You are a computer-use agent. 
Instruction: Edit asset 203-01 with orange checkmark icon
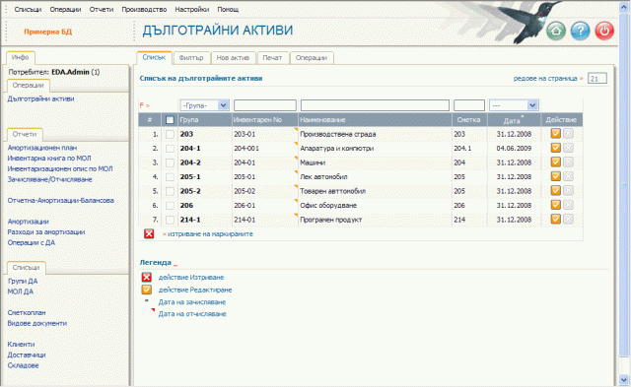point(556,133)
